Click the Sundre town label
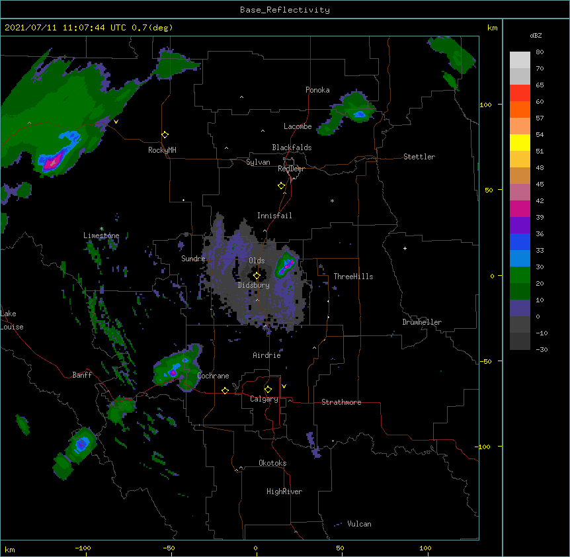This screenshot has height=557, width=570. (193, 259)
